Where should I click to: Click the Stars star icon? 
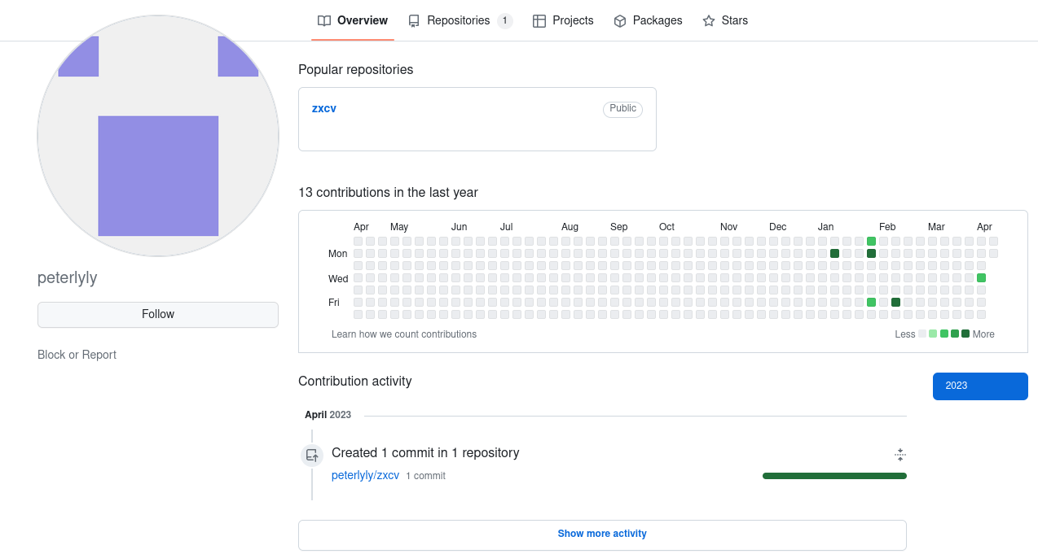709,21
